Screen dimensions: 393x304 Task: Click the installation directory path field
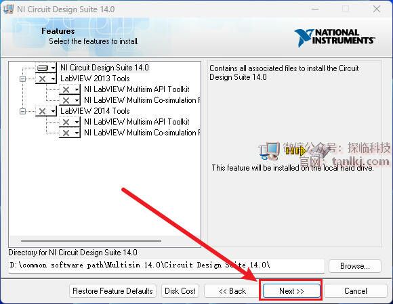pos(167,265)
